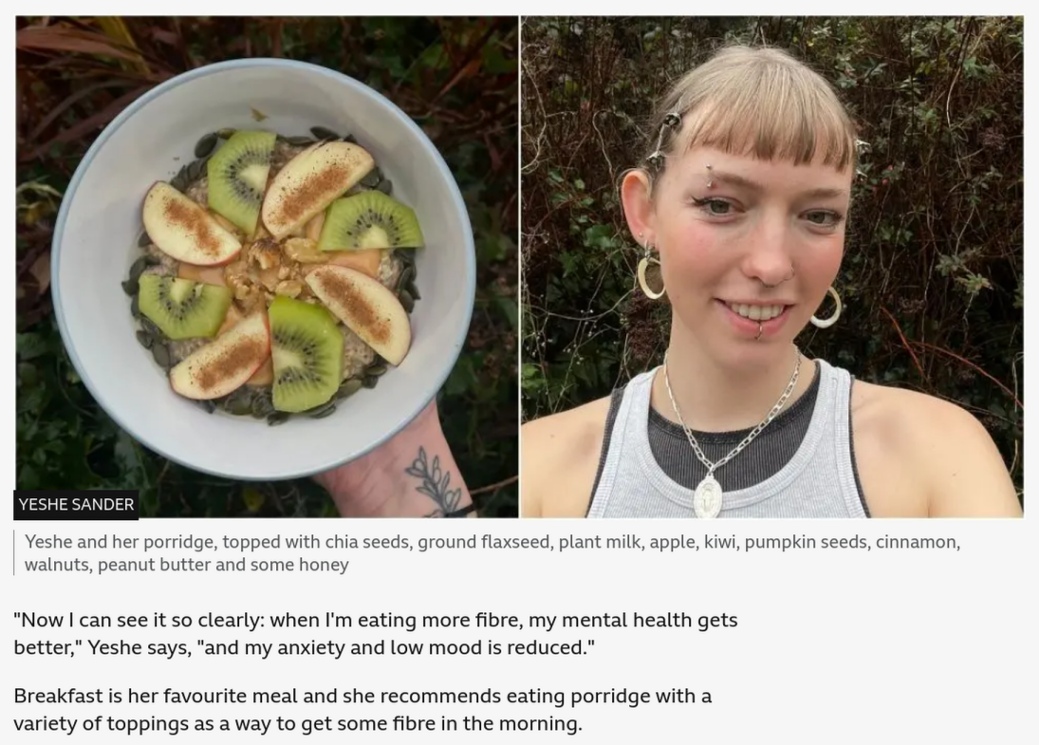This screenshot has width=1039, height=745.
Task: Click the eyebrow piercing in the portrait
Action: click(710, 176)
